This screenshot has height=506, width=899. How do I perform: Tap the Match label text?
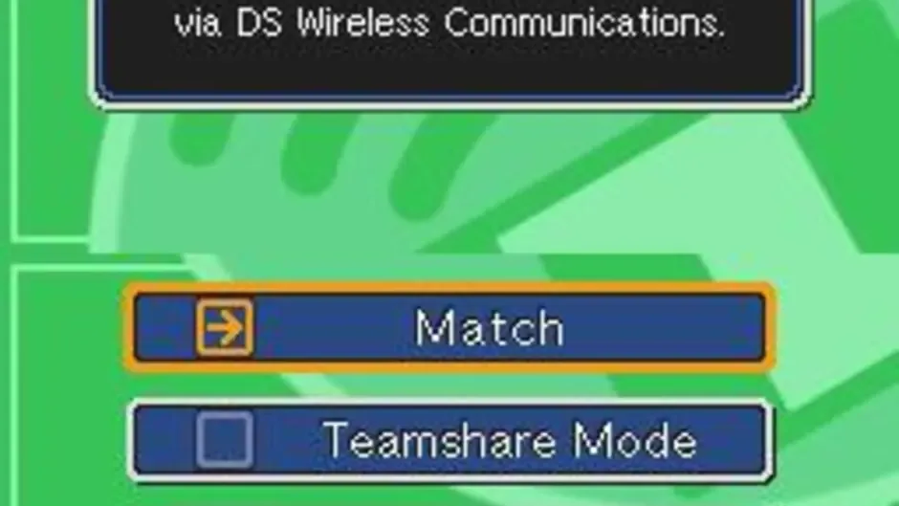pyautogui.click(x=489, y=327)
